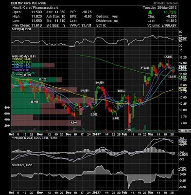The width and height of the screenshot is (191, 195).
Task: Click the SCTR label
Action: pos(101,25)
